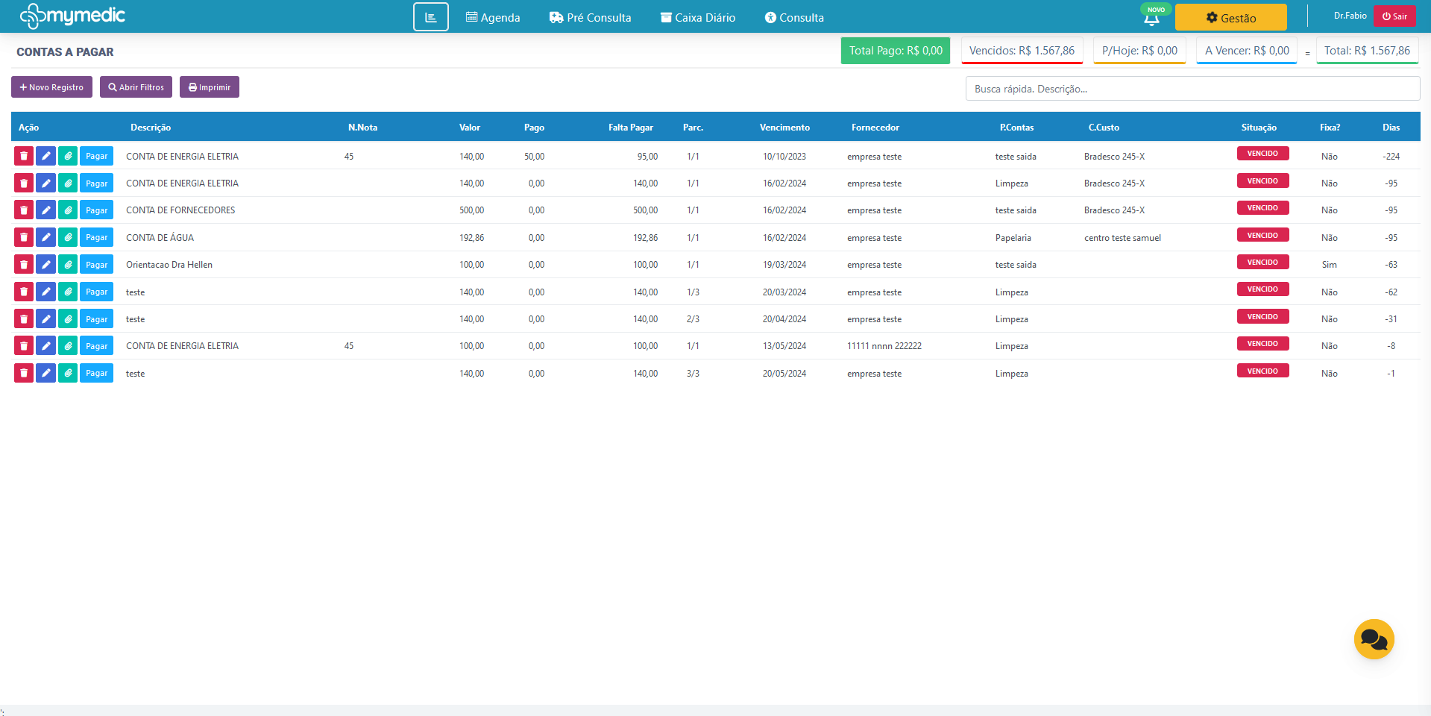Navigate to Consulta
The width and height of the screenshot is (1431, 716).
794,18
